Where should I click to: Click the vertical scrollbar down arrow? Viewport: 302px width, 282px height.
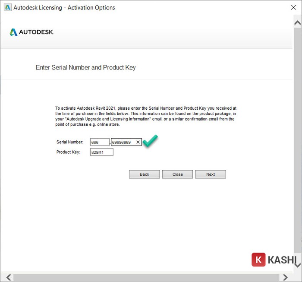pyautogui.click(x=297, y=264)
